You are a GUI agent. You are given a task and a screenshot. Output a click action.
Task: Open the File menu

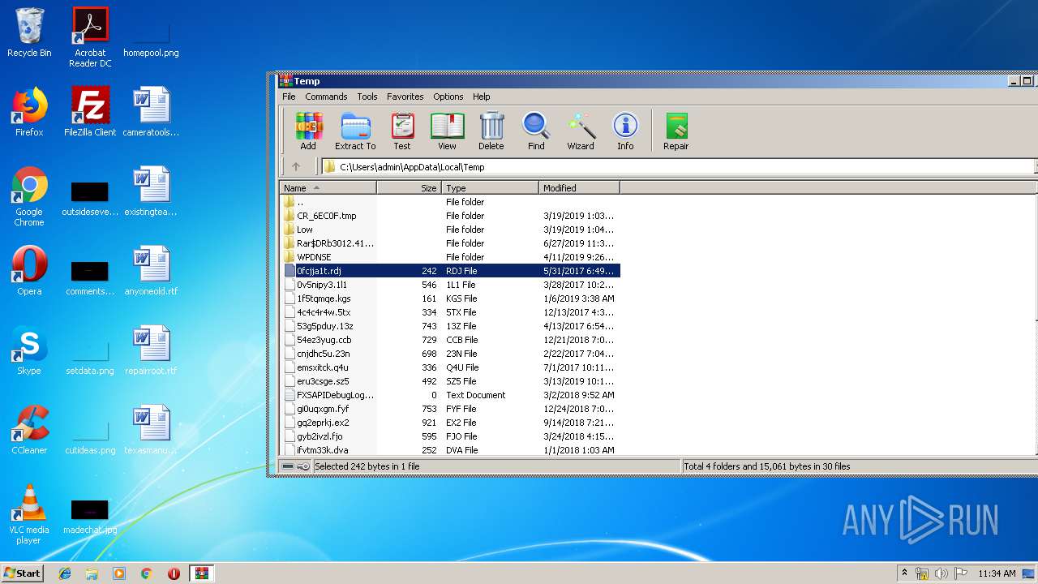click(x=289, y=97)
